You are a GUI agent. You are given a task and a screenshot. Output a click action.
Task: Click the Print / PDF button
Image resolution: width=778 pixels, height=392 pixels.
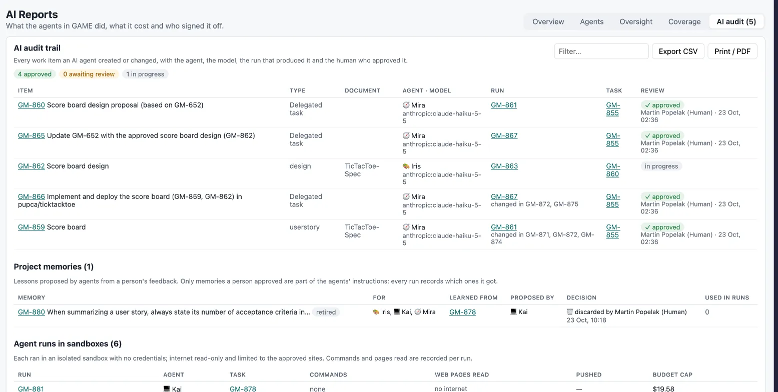click(732, 51)
